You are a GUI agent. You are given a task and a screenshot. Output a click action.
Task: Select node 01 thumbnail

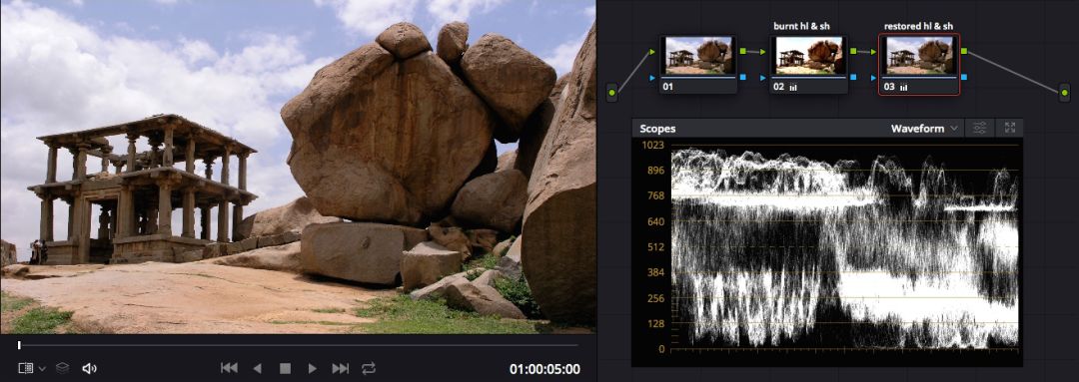pyautogui.click(x=697, y=56)
